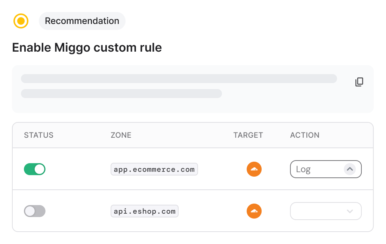Click the copy rule icon
This screenshot has width=386, height=244.
coord(359,82)
